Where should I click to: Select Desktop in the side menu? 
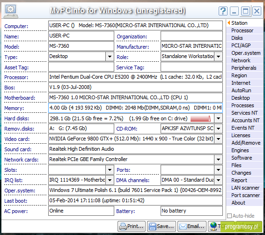coord(244,98)
